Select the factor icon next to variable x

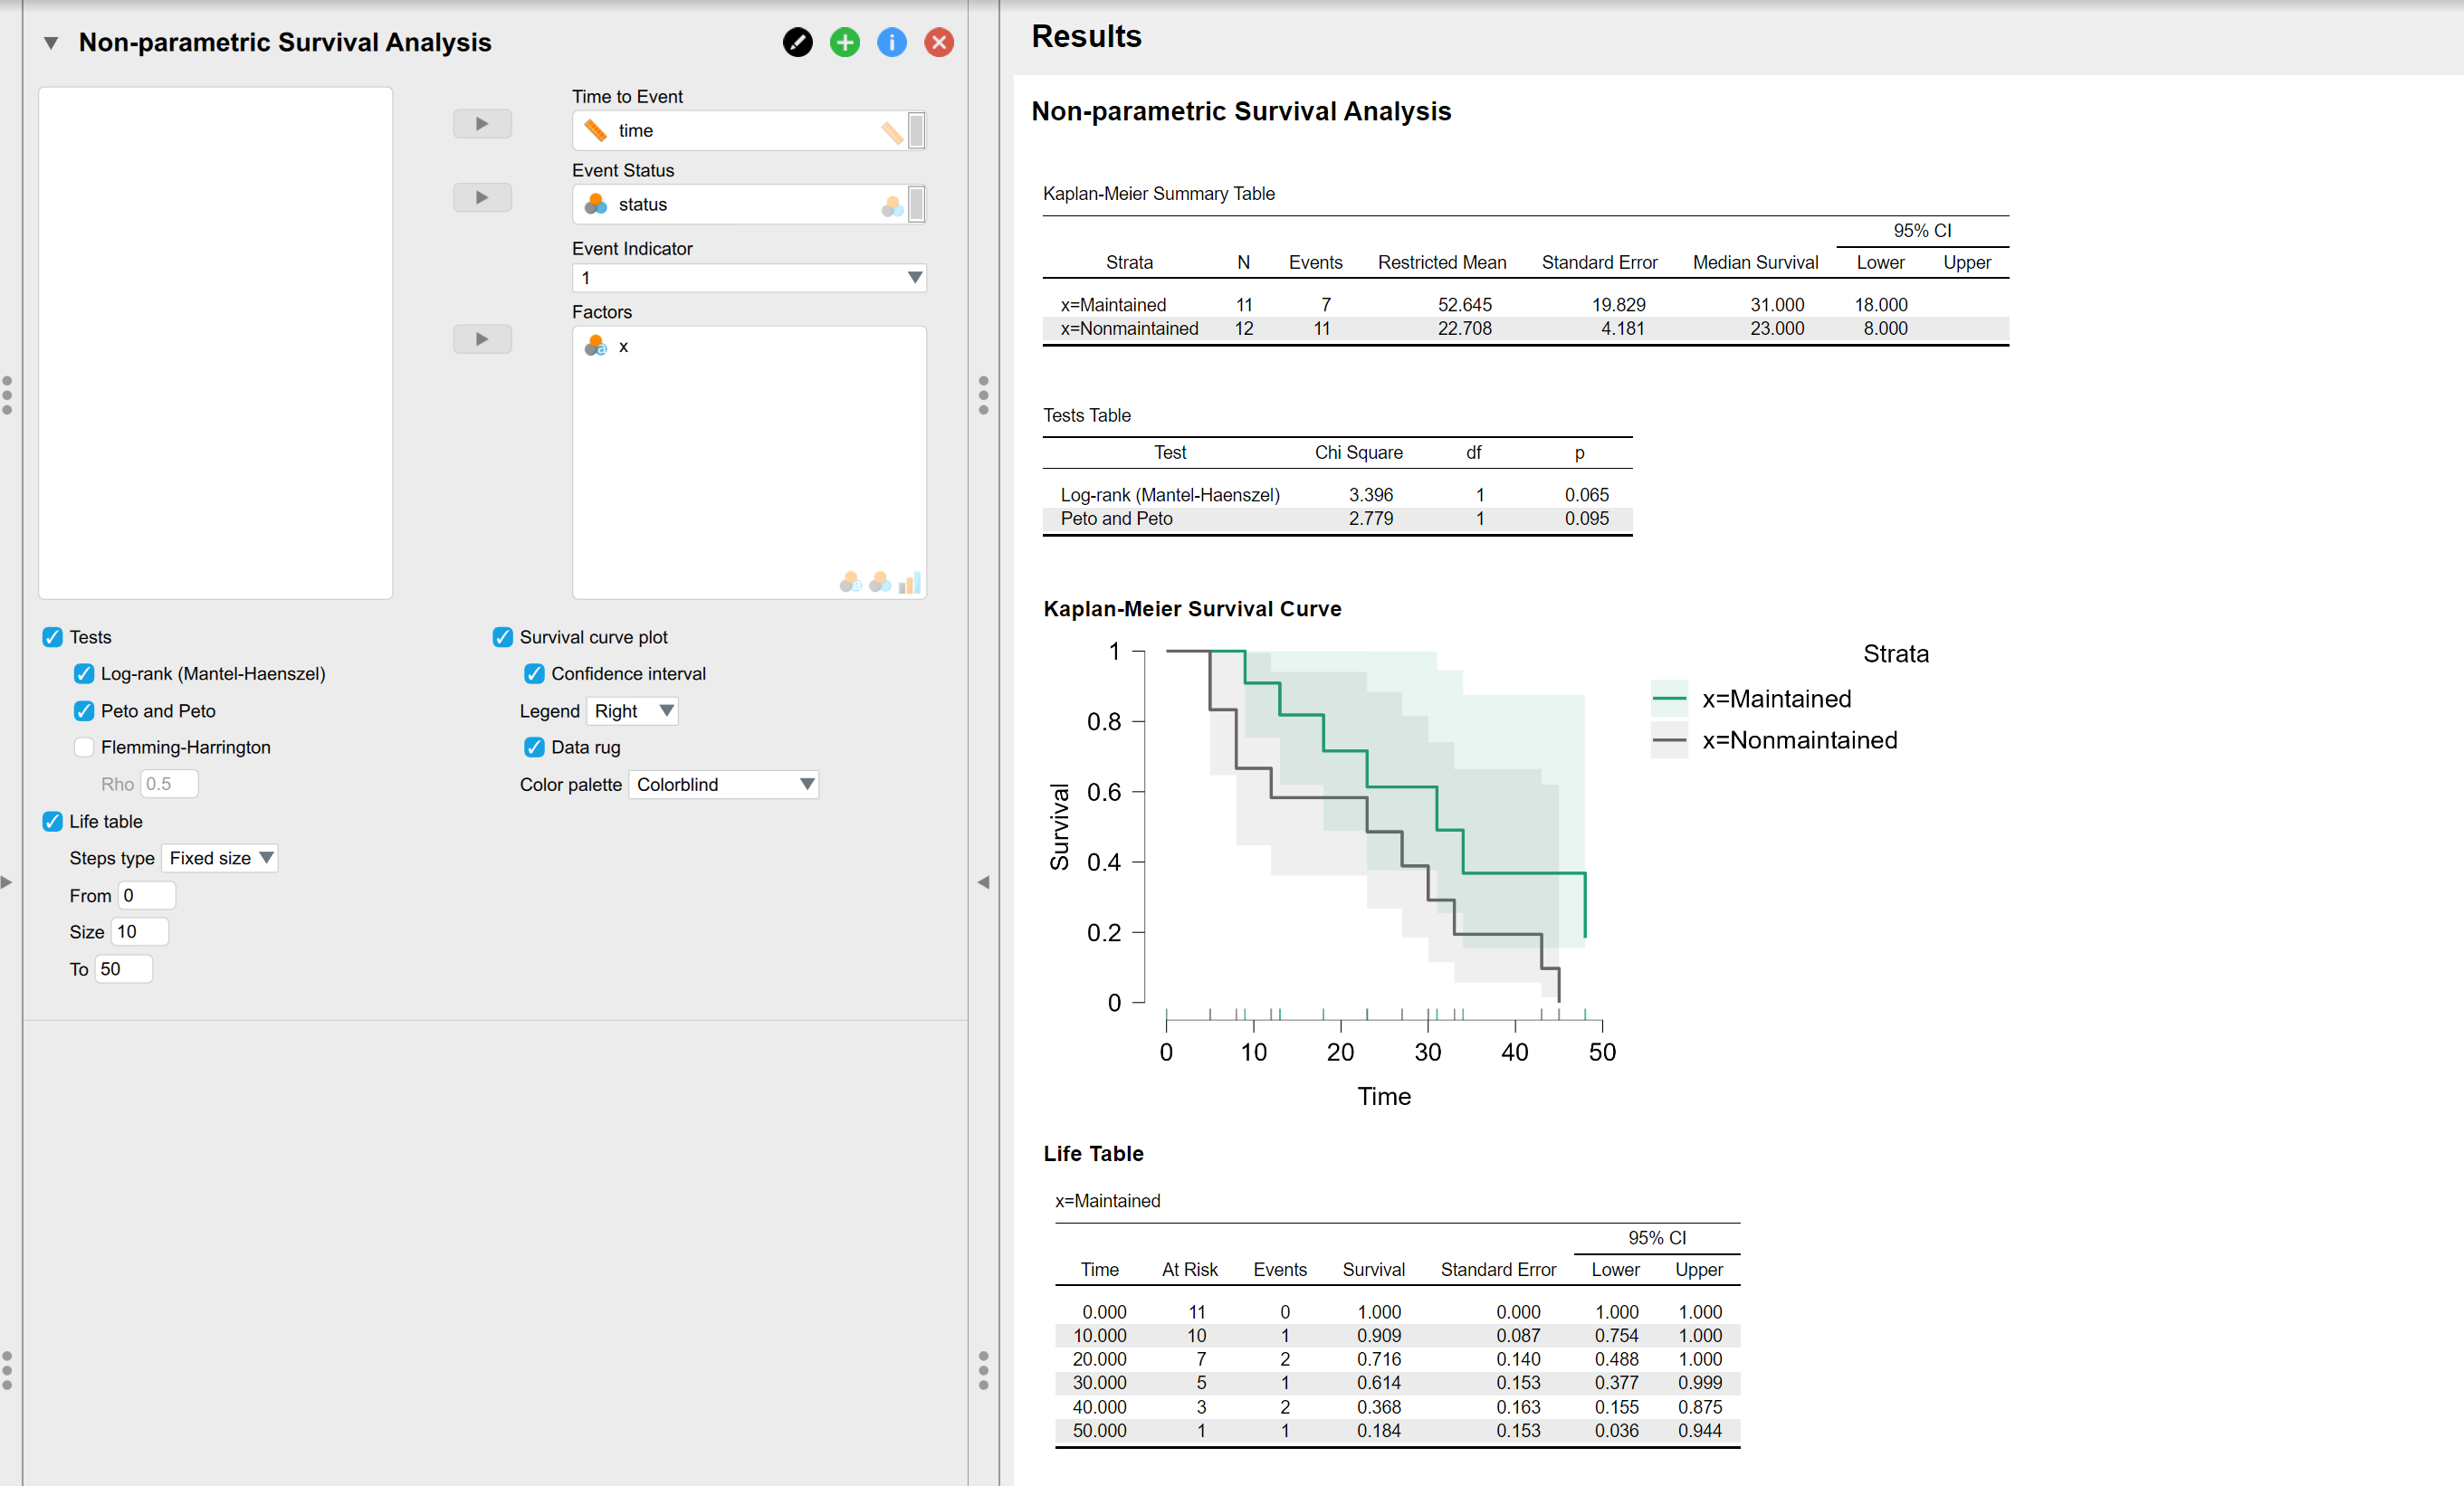click(596, 346)
